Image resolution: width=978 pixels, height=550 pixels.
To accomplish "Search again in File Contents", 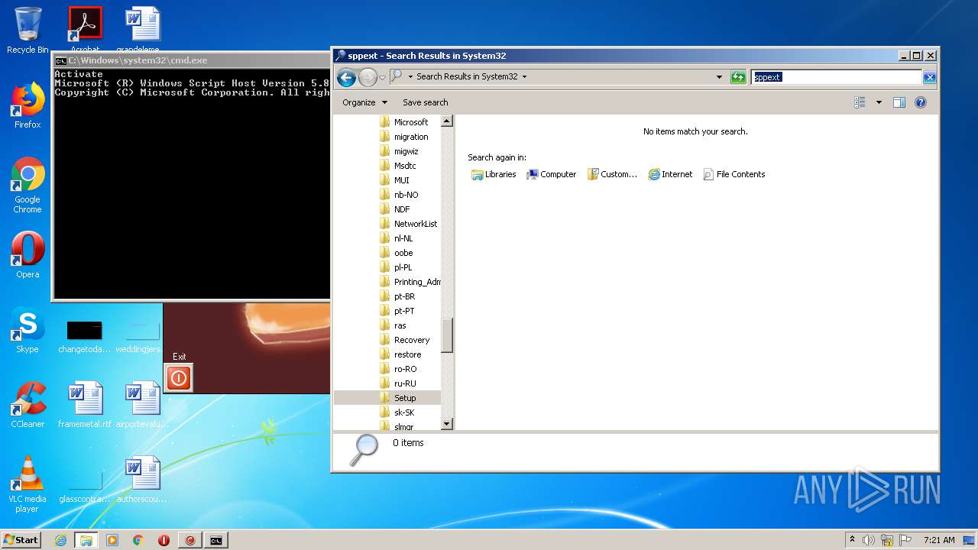I will point(733,174).
